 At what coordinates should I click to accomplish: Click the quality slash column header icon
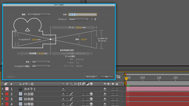[x=71, y=84]
